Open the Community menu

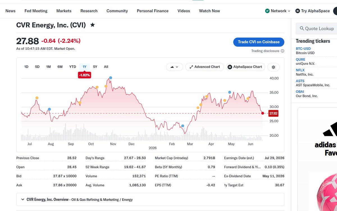117,11
